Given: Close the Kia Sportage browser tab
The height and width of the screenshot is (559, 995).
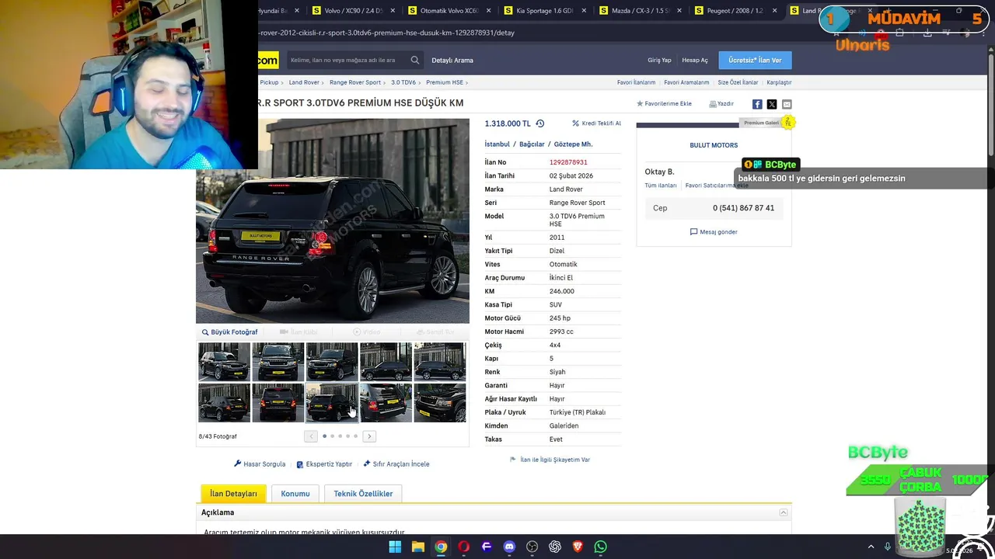Looking at the screenshot, I should tap(583, 11).
